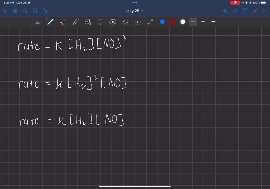Select the Text tool

click(137, 22)
